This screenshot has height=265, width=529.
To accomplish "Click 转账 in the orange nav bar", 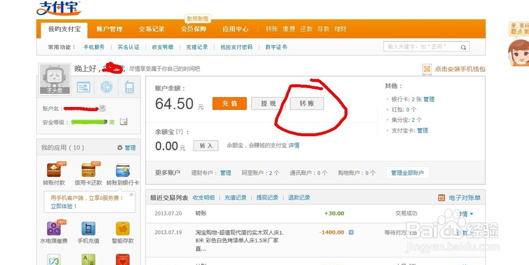I will click(271, 29).
